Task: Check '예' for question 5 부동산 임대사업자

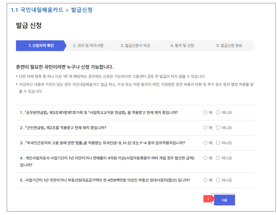Action: [205, 180]
